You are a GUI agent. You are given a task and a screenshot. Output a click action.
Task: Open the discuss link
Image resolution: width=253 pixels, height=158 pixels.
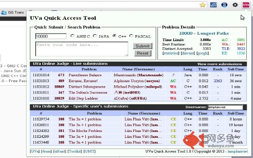(188, 53)
